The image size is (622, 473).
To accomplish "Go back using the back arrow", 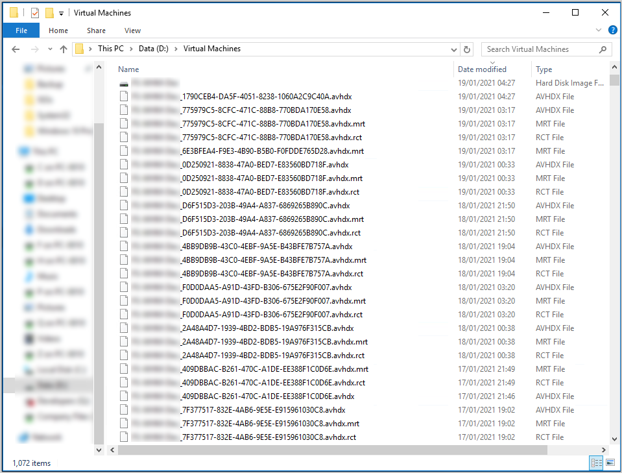I will [14, 48].
